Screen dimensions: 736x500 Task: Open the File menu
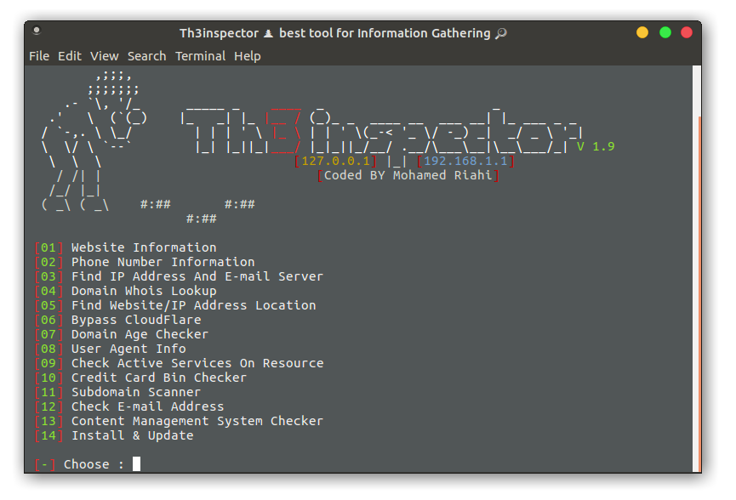39,56
